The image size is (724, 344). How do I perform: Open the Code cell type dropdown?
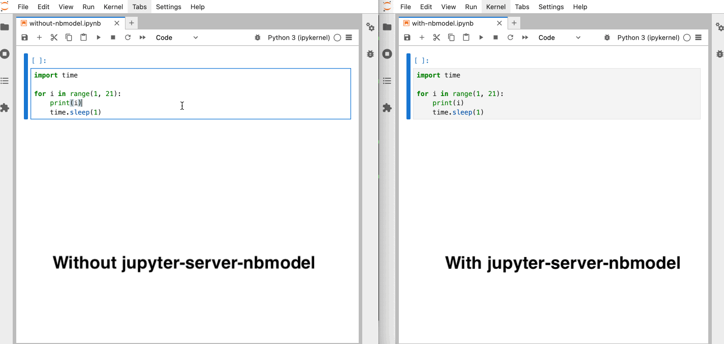(175, 37)
